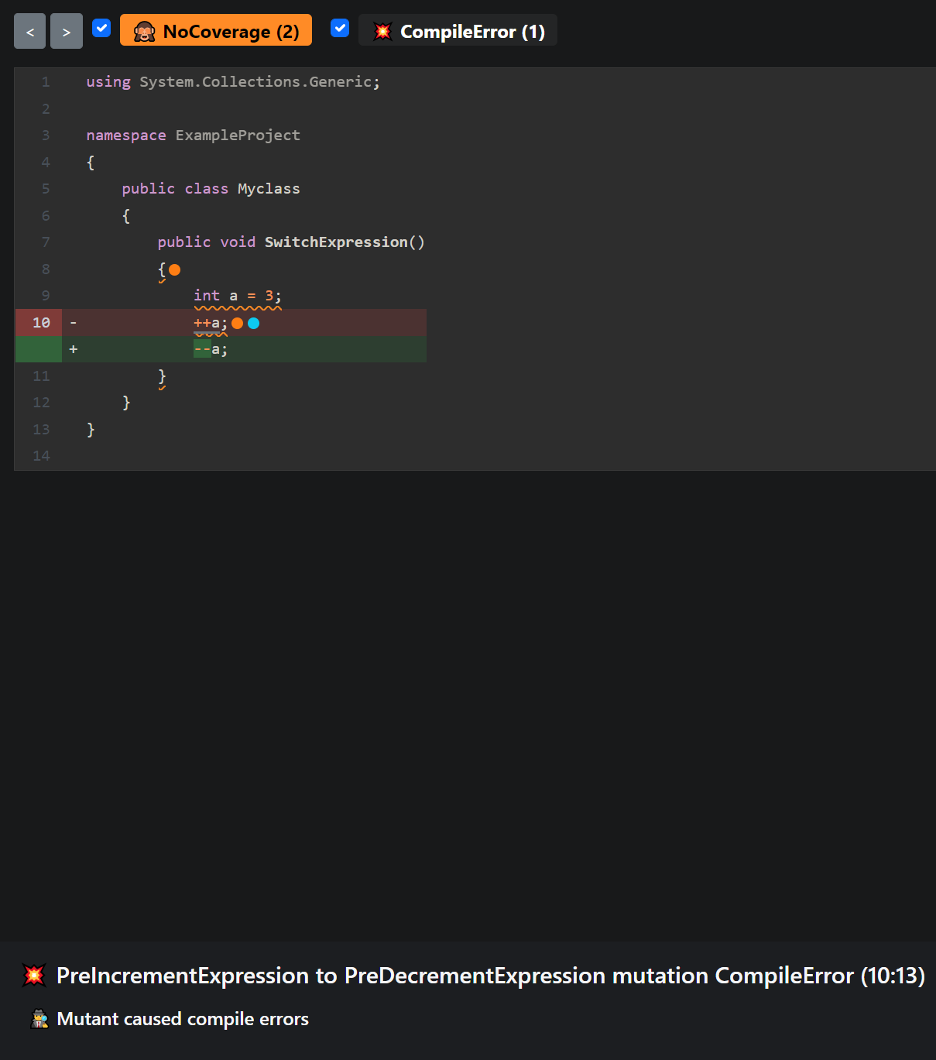Screen dimensions: 936x1060
Task: Toggle the CompileError (1) filter badge
Action: pos(457,31)
